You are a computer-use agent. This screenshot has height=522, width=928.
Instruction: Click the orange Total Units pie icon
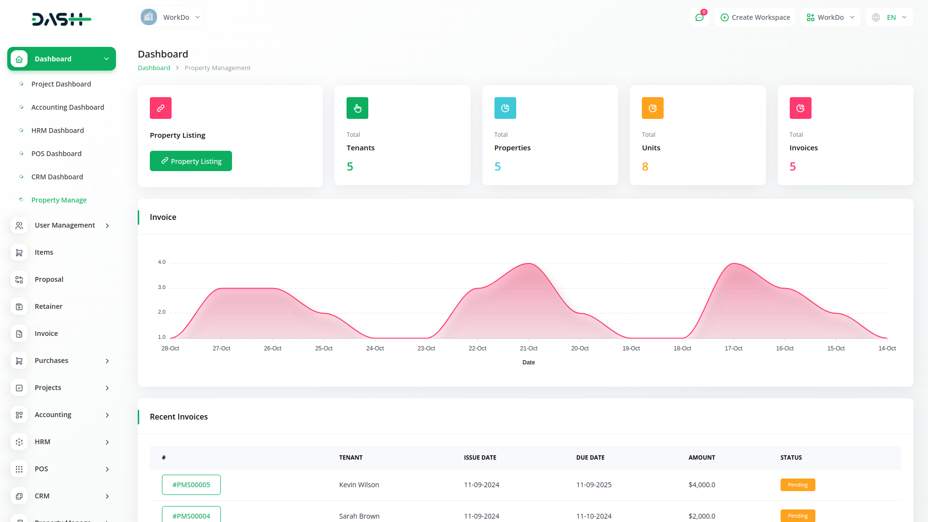[x=652, y=108]
